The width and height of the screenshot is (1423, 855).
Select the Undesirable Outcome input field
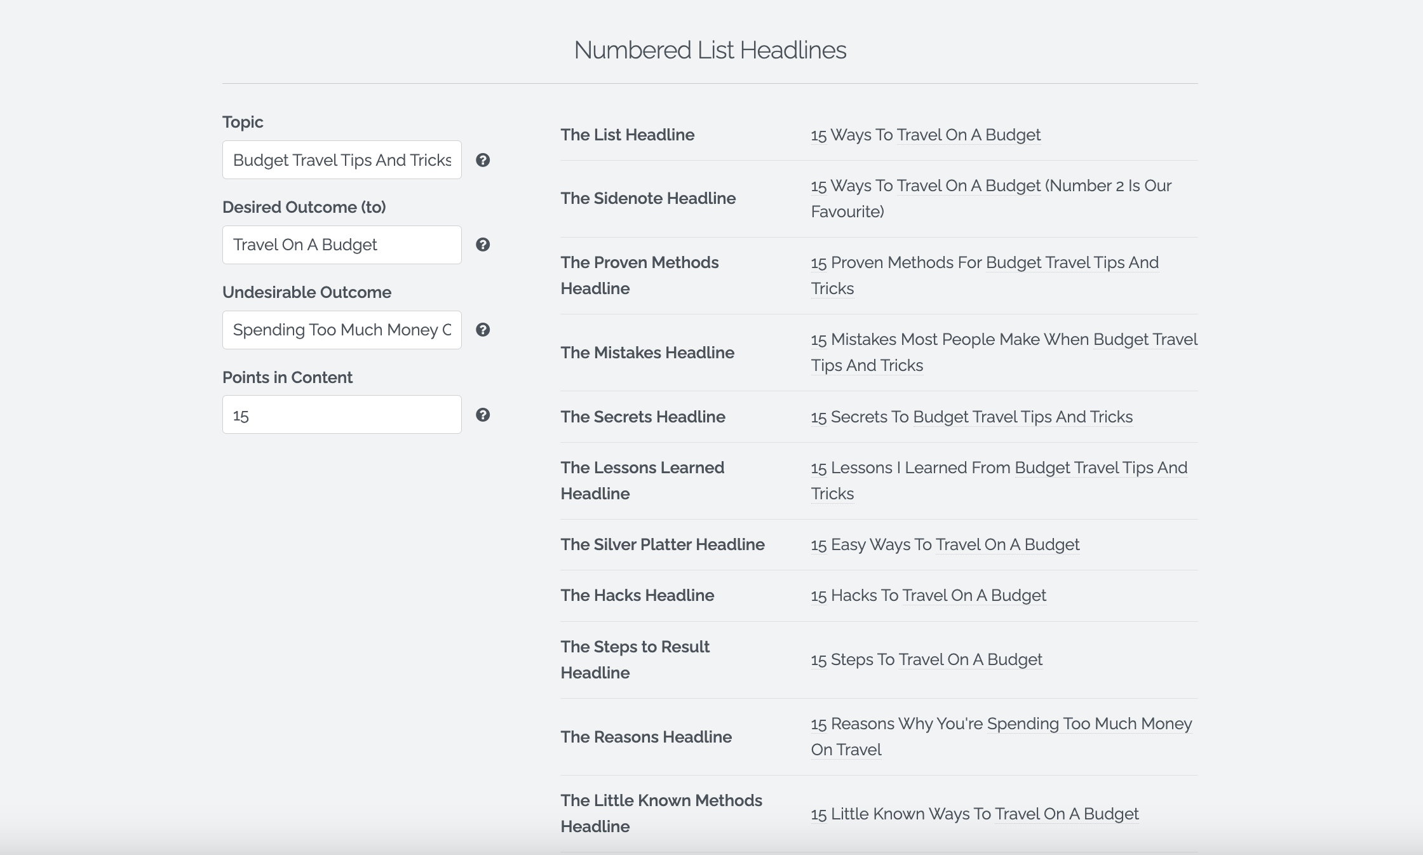pos(342,330)
